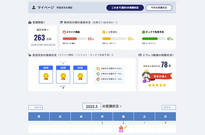Click the 教材別の累計達成状況 box icon
Viewport: 205px width, 135px height.
coord(61,22)
